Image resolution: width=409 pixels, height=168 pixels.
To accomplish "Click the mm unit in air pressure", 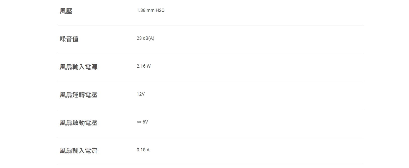I will pyautogui.click(x=151, y=10).
